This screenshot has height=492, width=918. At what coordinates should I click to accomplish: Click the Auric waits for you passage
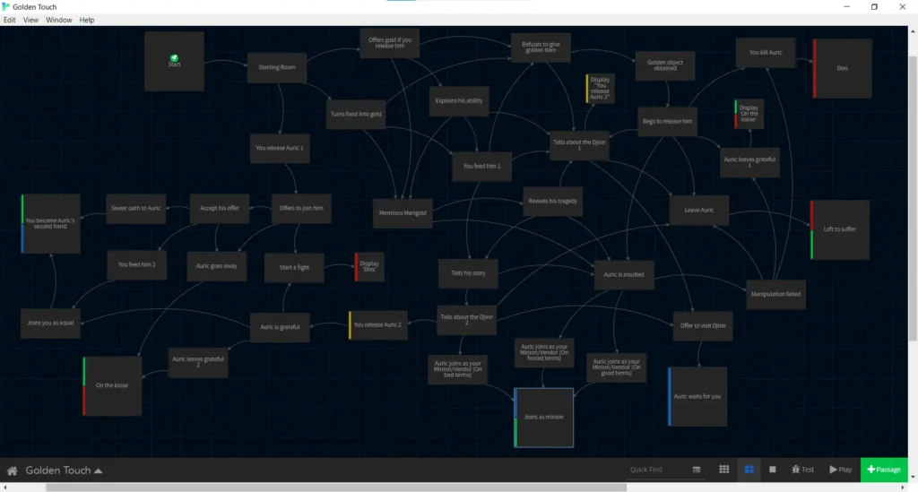(x=697, y=396)
